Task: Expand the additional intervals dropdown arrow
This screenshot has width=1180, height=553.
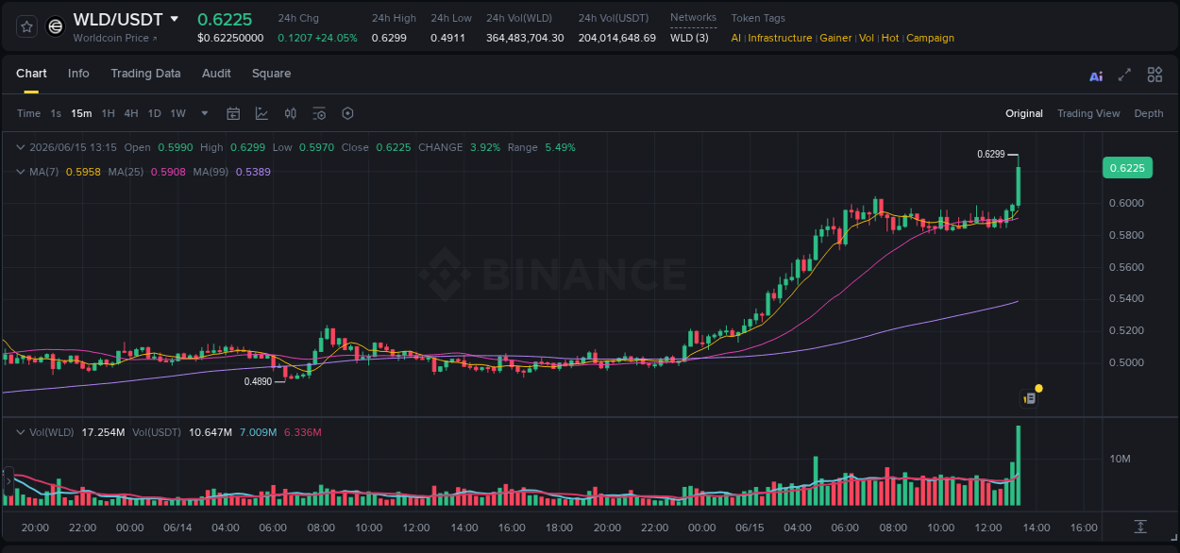Action: coord(205,113)
